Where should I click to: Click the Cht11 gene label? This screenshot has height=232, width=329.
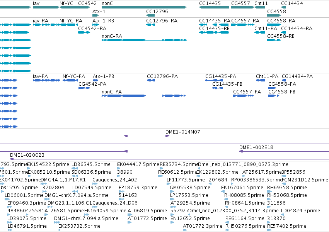(x=261, y=3)
